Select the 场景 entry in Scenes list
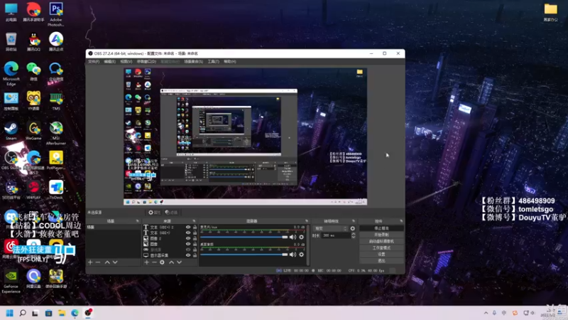The image size is (568, 320). pos(113,227)
